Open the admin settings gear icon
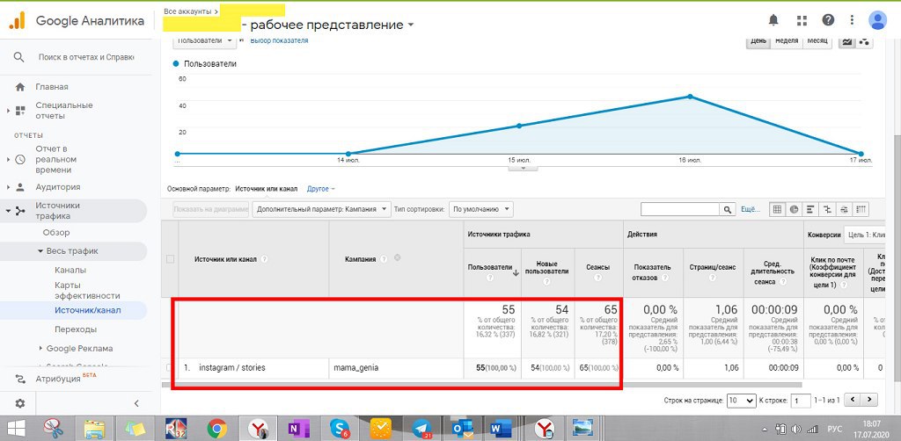 pos(20,403)
